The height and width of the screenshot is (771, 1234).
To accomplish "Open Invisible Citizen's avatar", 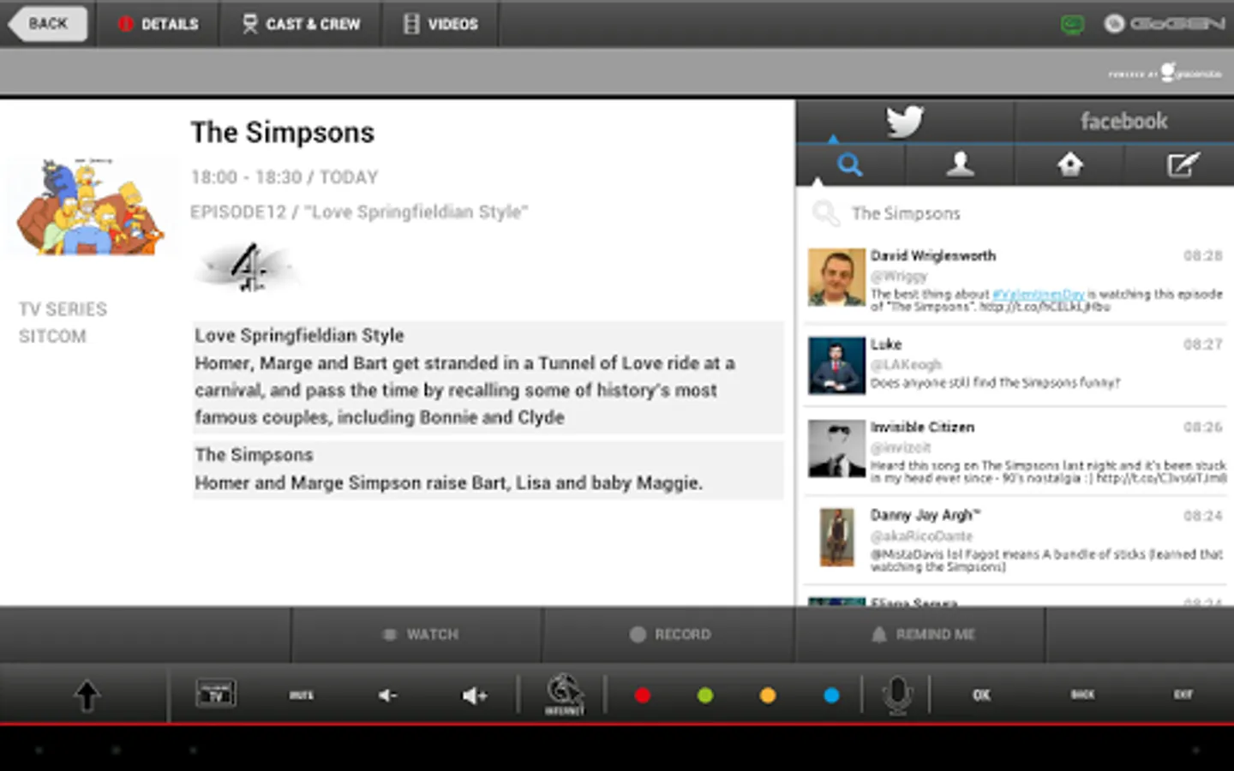I will [836, 448].
